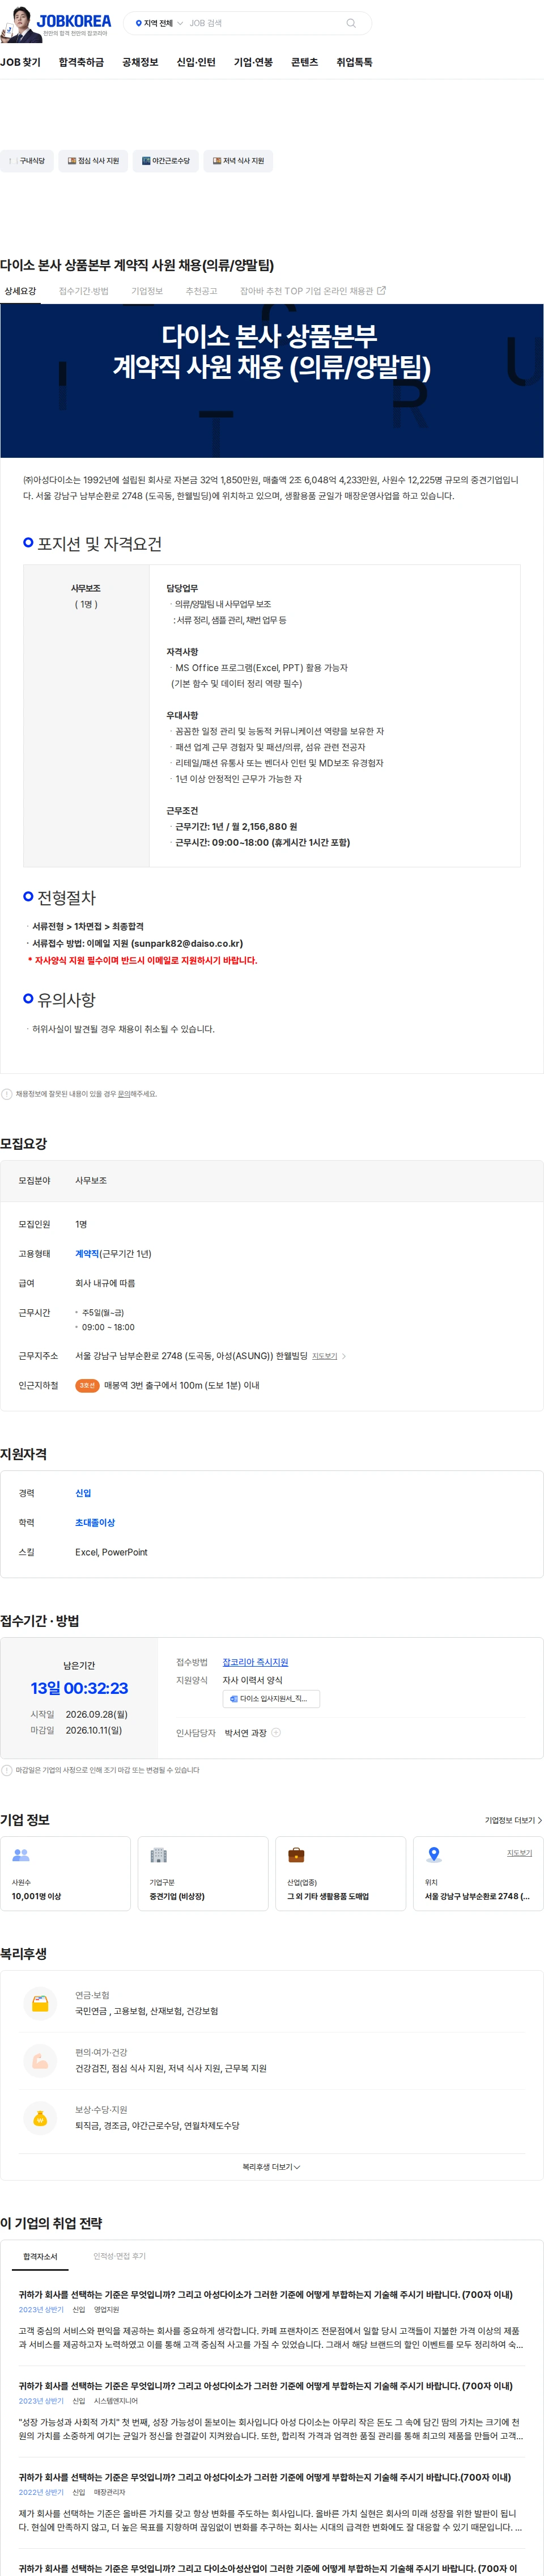Viewport: 544px width, 2576px height.
Task: Click the 신입 experience link
Action: (83, 1494)
